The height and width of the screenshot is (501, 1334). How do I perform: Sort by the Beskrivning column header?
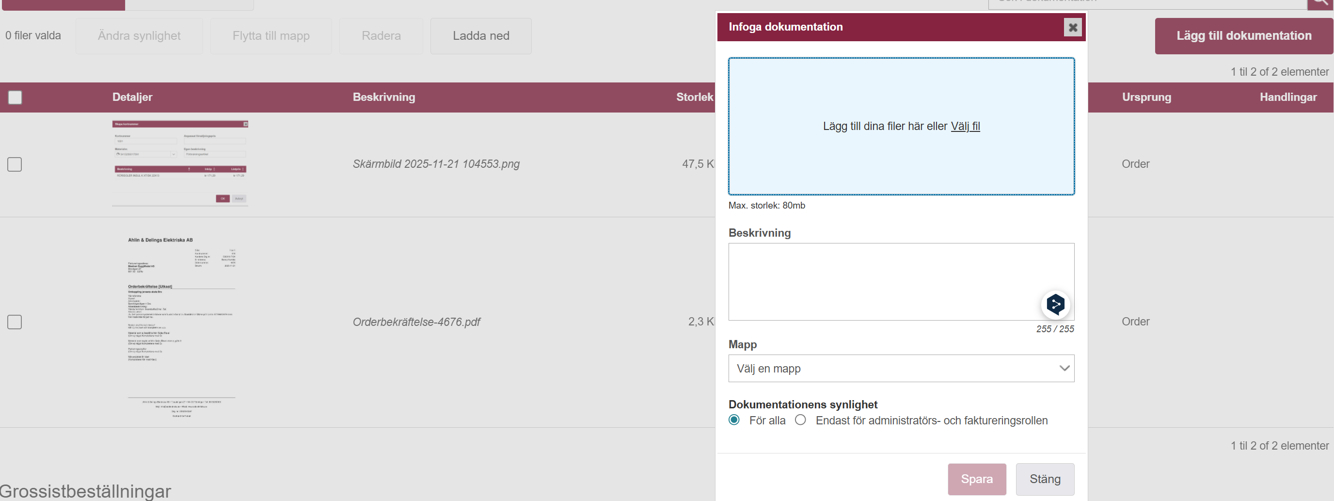pos(384,97)
